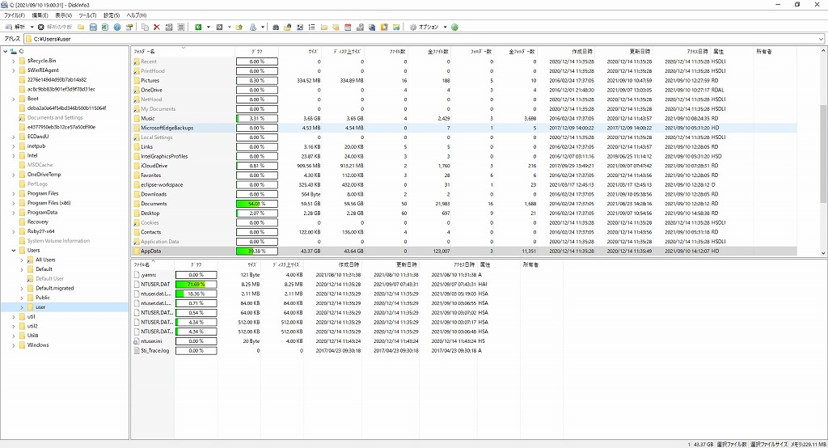Collapse the Users tree node
This screenshot has width=828, height=448.
[x=14, y=251]
